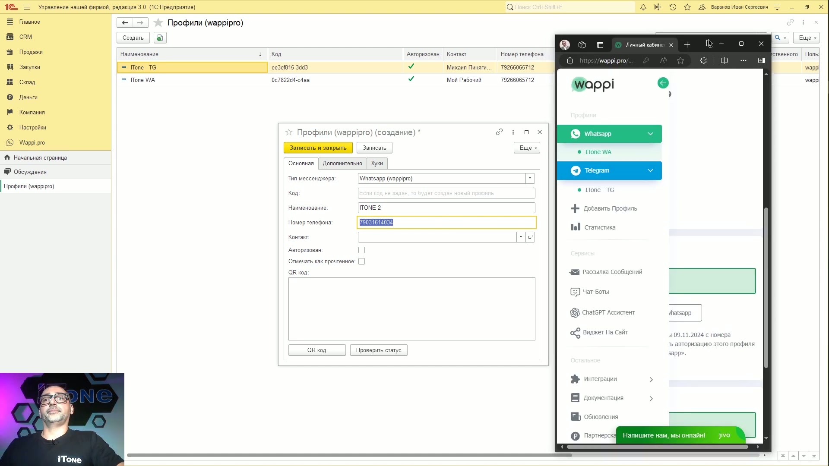Click the Проверить статус button

point(379,350)
